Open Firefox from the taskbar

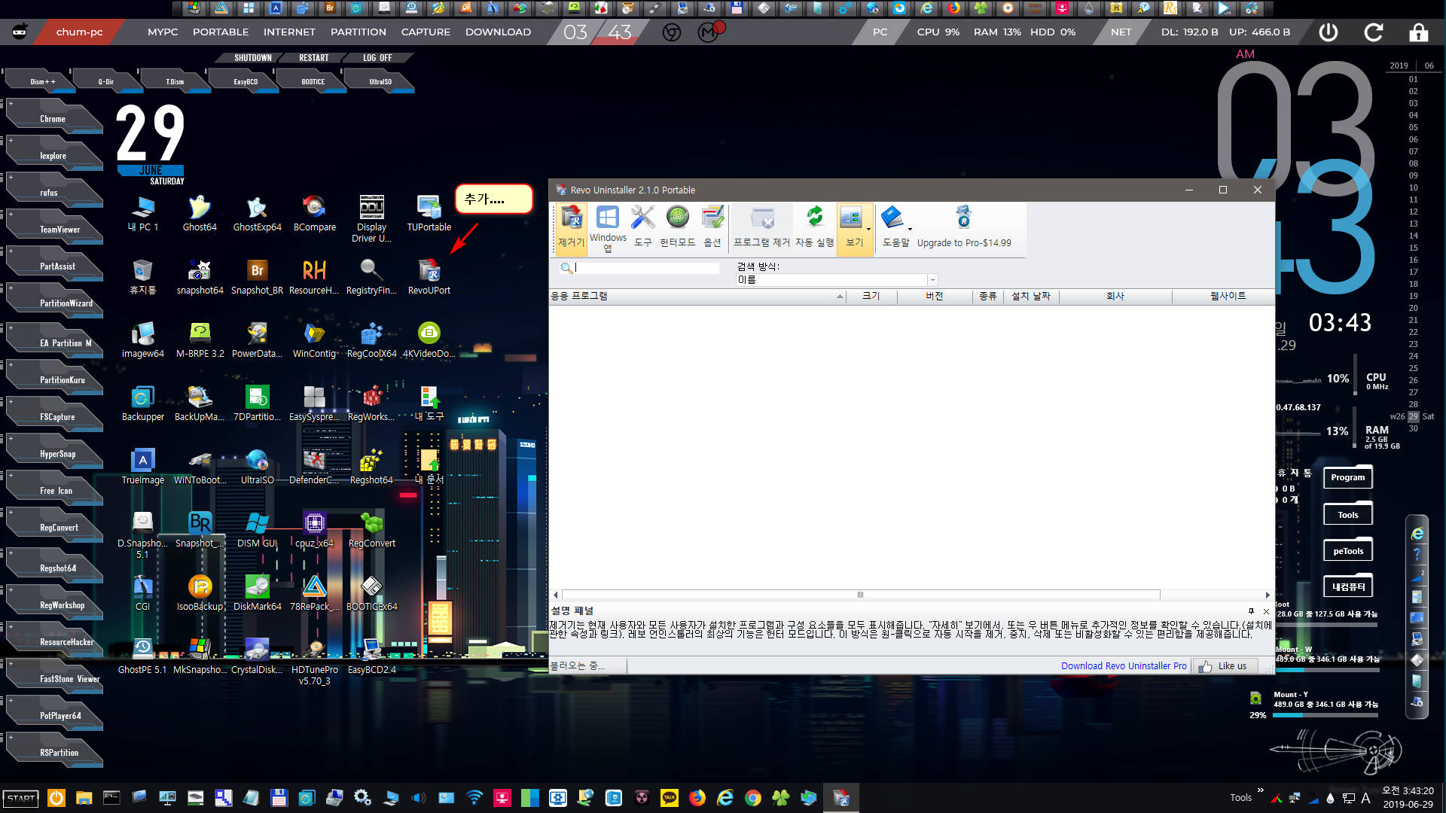coord(697,798)
